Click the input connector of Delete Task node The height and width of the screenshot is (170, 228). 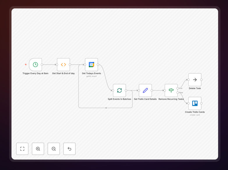[188, 80]
